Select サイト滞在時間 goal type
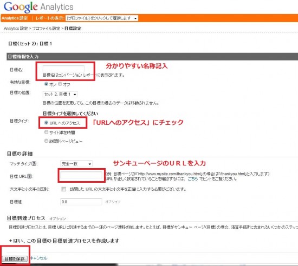The width and height of the screenshot is (298, 266). pyautogui.click(x=46, y=132)
